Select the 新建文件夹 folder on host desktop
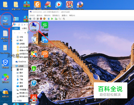 16,6
